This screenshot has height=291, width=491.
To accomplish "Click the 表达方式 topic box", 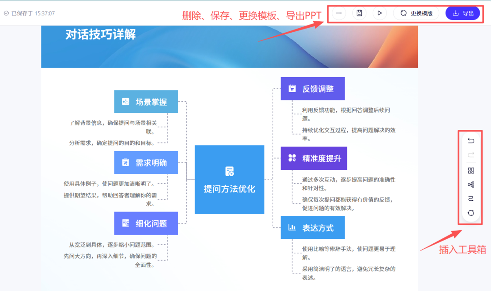I will point(312,227).
